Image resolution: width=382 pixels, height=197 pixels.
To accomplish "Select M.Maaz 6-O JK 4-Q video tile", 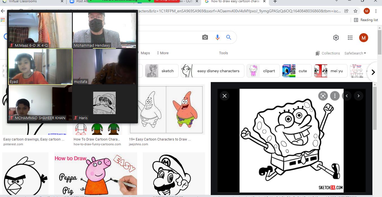I will [40, 30].
